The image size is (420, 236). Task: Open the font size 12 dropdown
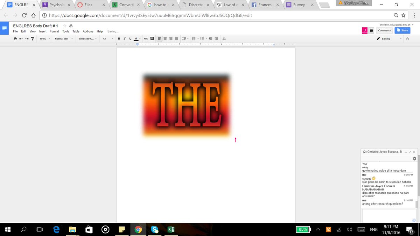tap(107, 39)
